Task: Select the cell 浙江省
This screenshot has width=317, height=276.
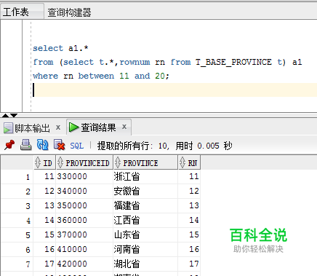Action: [145, 176]
